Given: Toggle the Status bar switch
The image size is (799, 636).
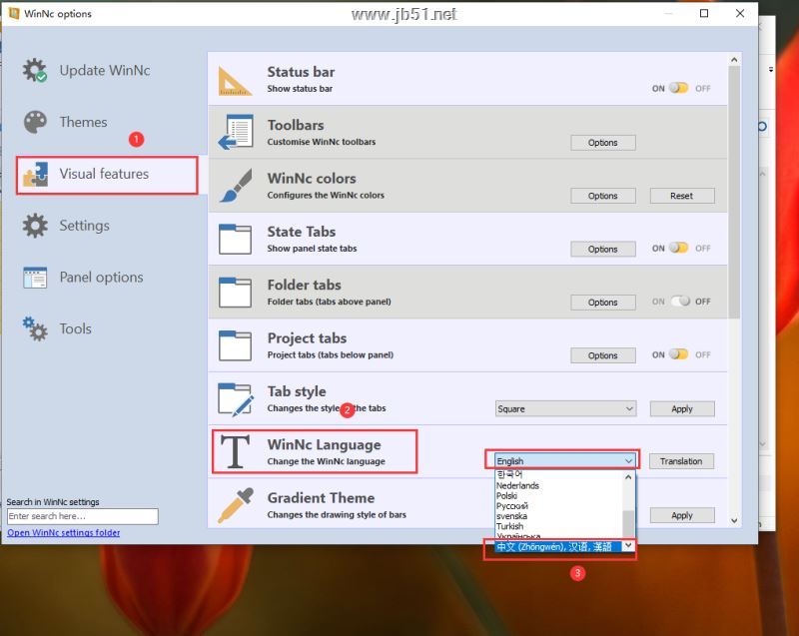Looking at the screenshot, I should click(679, 88).
